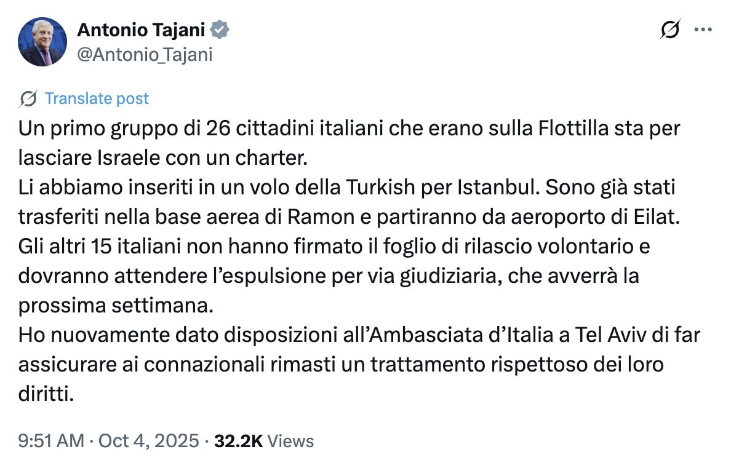Click the post's final word diritti

pos(46,394)
